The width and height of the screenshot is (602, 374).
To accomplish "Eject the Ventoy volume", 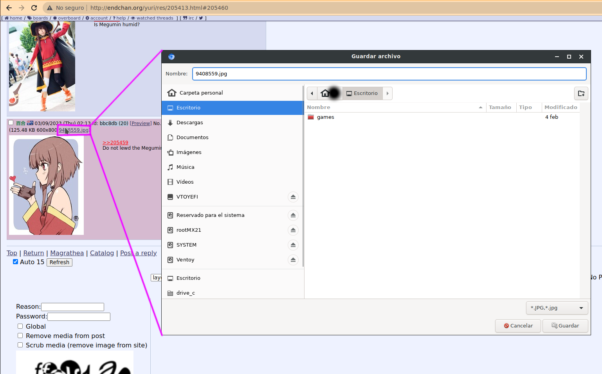I will [x=293, y=260].
